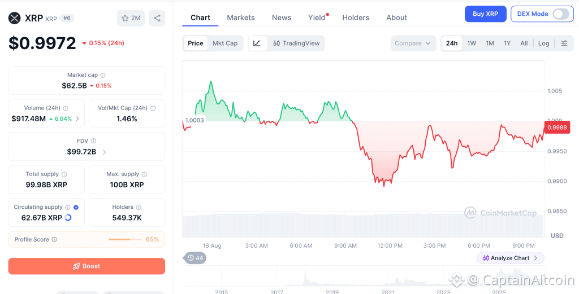Image resolution: width=579 pixels, height=294 pixels.
Task: Click Market cap info icon
Action: (103, 75)
